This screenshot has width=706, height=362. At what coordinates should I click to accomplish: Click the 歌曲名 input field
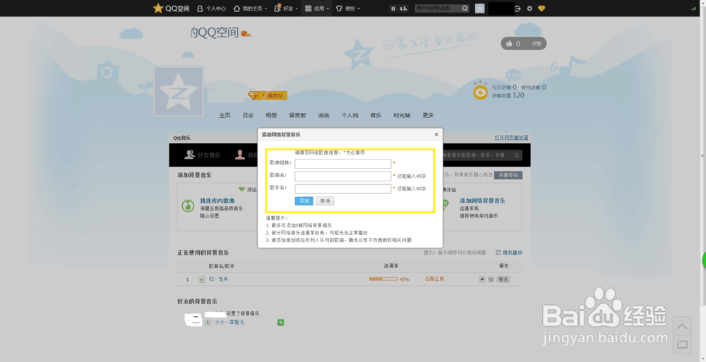tap(342, 176)
